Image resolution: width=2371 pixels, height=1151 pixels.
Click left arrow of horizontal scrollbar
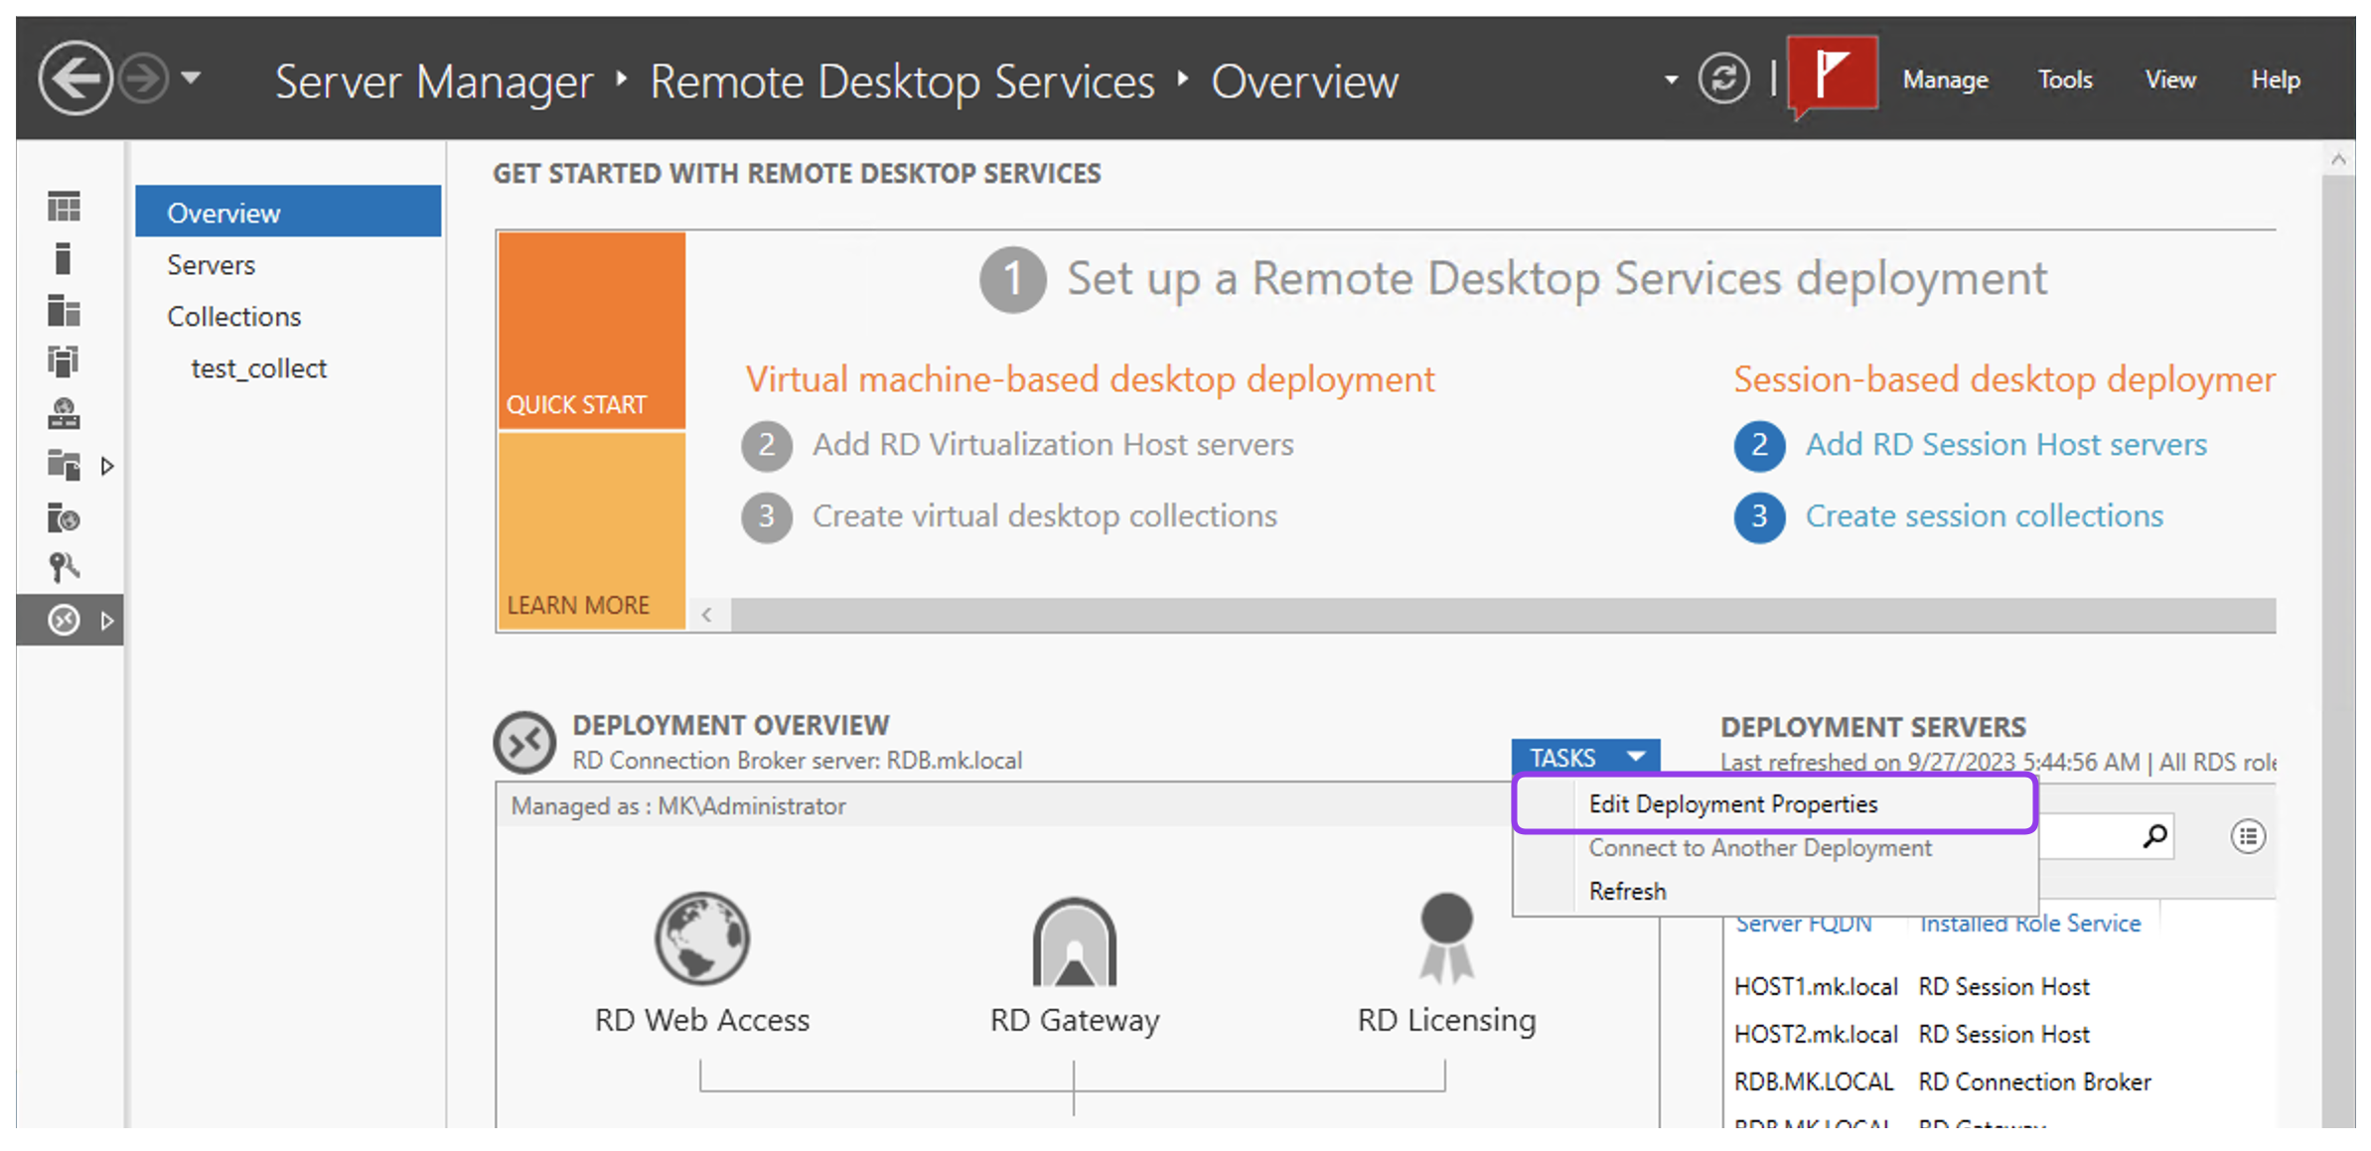(x=706, y=615)
